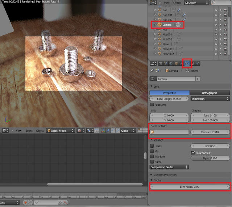The height and width of the screenshot is (207, 232).
Task: Click the F fake user button
Action: (198, 79)
